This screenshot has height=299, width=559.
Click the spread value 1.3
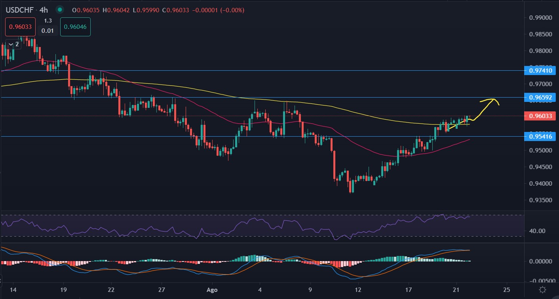48,21
